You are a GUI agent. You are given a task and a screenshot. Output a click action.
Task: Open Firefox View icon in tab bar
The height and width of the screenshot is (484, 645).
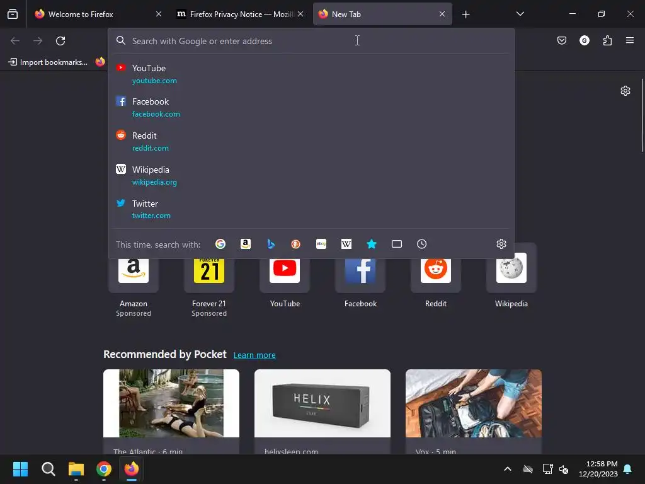(13, 14)
